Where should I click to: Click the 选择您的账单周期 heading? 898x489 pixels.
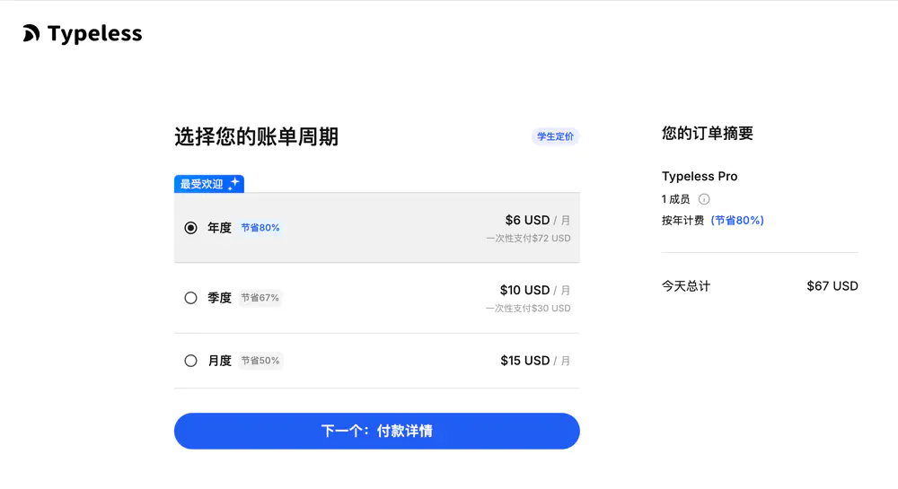257,136
